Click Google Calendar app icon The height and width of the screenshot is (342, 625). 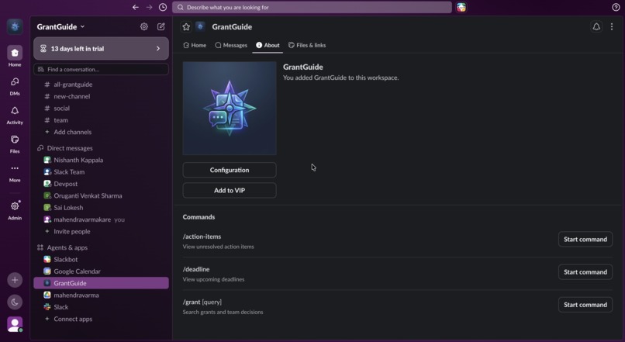click(47, 271)
